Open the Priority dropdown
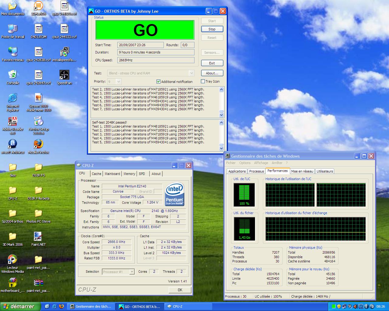Viewport: 389px width, 311px height. coord(119,82)
